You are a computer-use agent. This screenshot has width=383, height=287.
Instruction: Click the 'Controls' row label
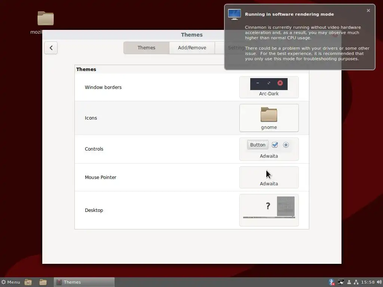(94, 149)
